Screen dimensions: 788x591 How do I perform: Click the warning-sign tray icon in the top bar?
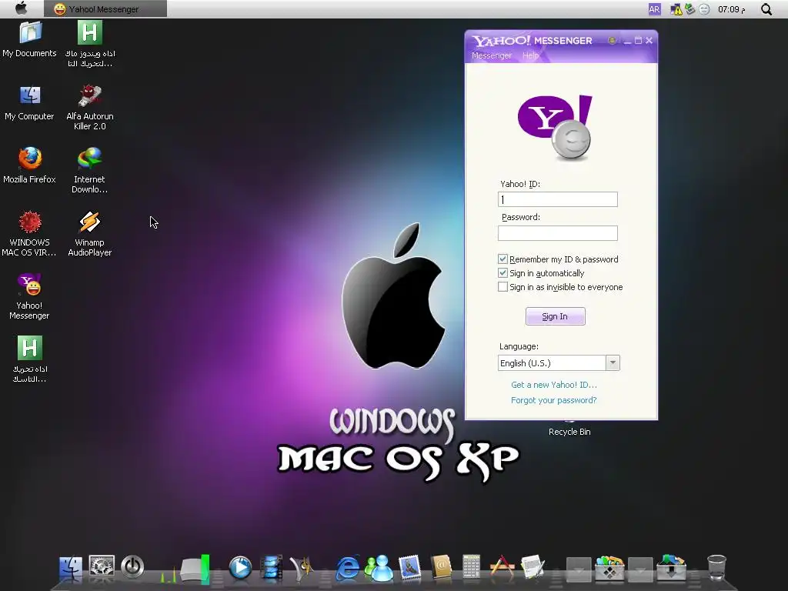point(676,9)
